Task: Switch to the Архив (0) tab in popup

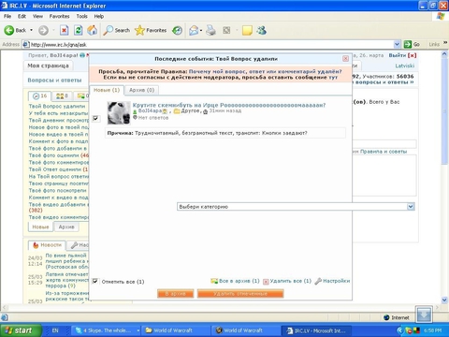Action: pos(142,90)
